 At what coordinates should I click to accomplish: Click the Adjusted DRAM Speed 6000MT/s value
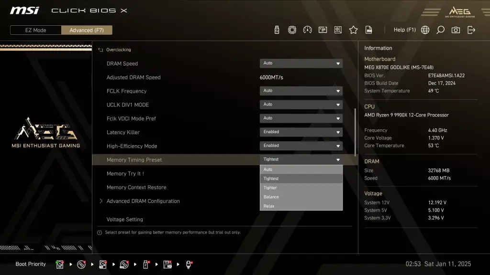pos(271,77)
